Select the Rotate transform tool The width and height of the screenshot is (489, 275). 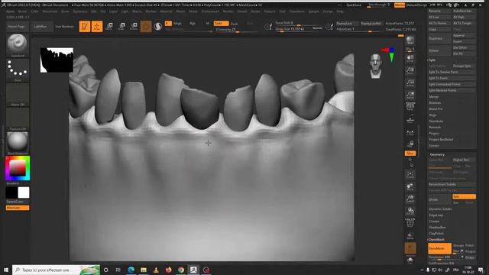pos(134,27)
